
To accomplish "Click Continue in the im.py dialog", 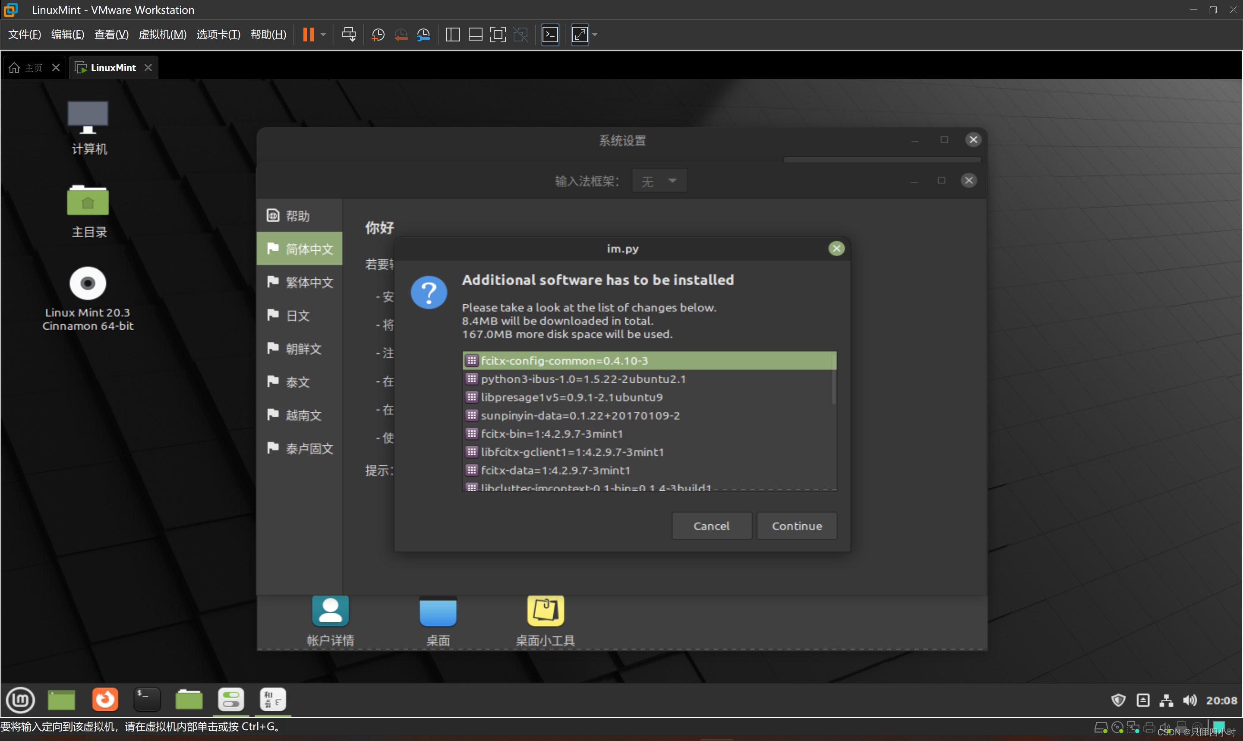I will tap(797, 526).
